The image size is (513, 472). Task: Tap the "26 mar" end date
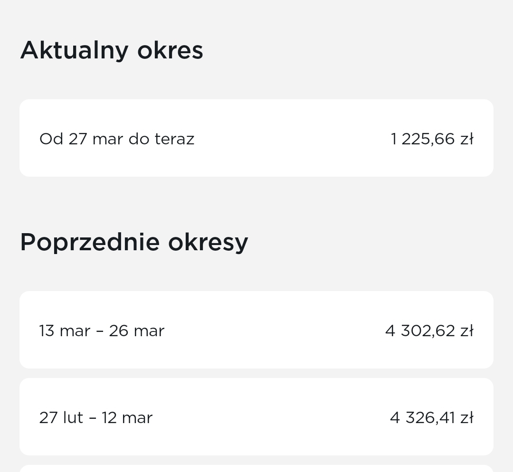click(137, 331)
